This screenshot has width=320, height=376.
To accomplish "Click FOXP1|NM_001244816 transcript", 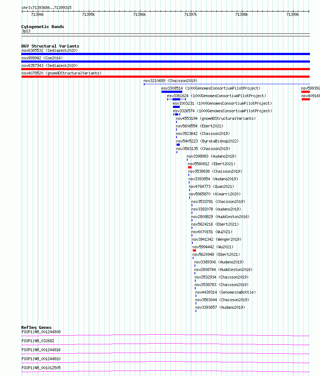I will (41, 350).
